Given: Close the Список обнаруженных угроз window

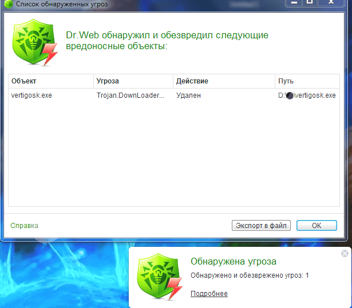Looking at the screenshot, I should 331,2.
